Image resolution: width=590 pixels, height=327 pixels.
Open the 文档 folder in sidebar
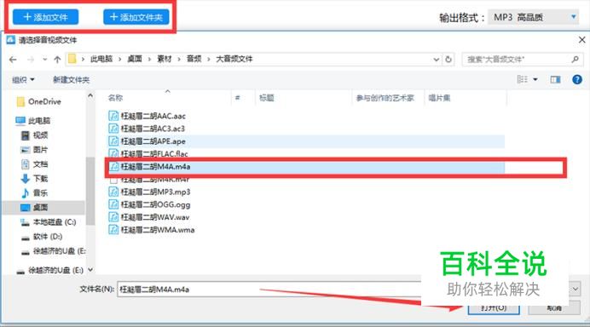(35, 163)
